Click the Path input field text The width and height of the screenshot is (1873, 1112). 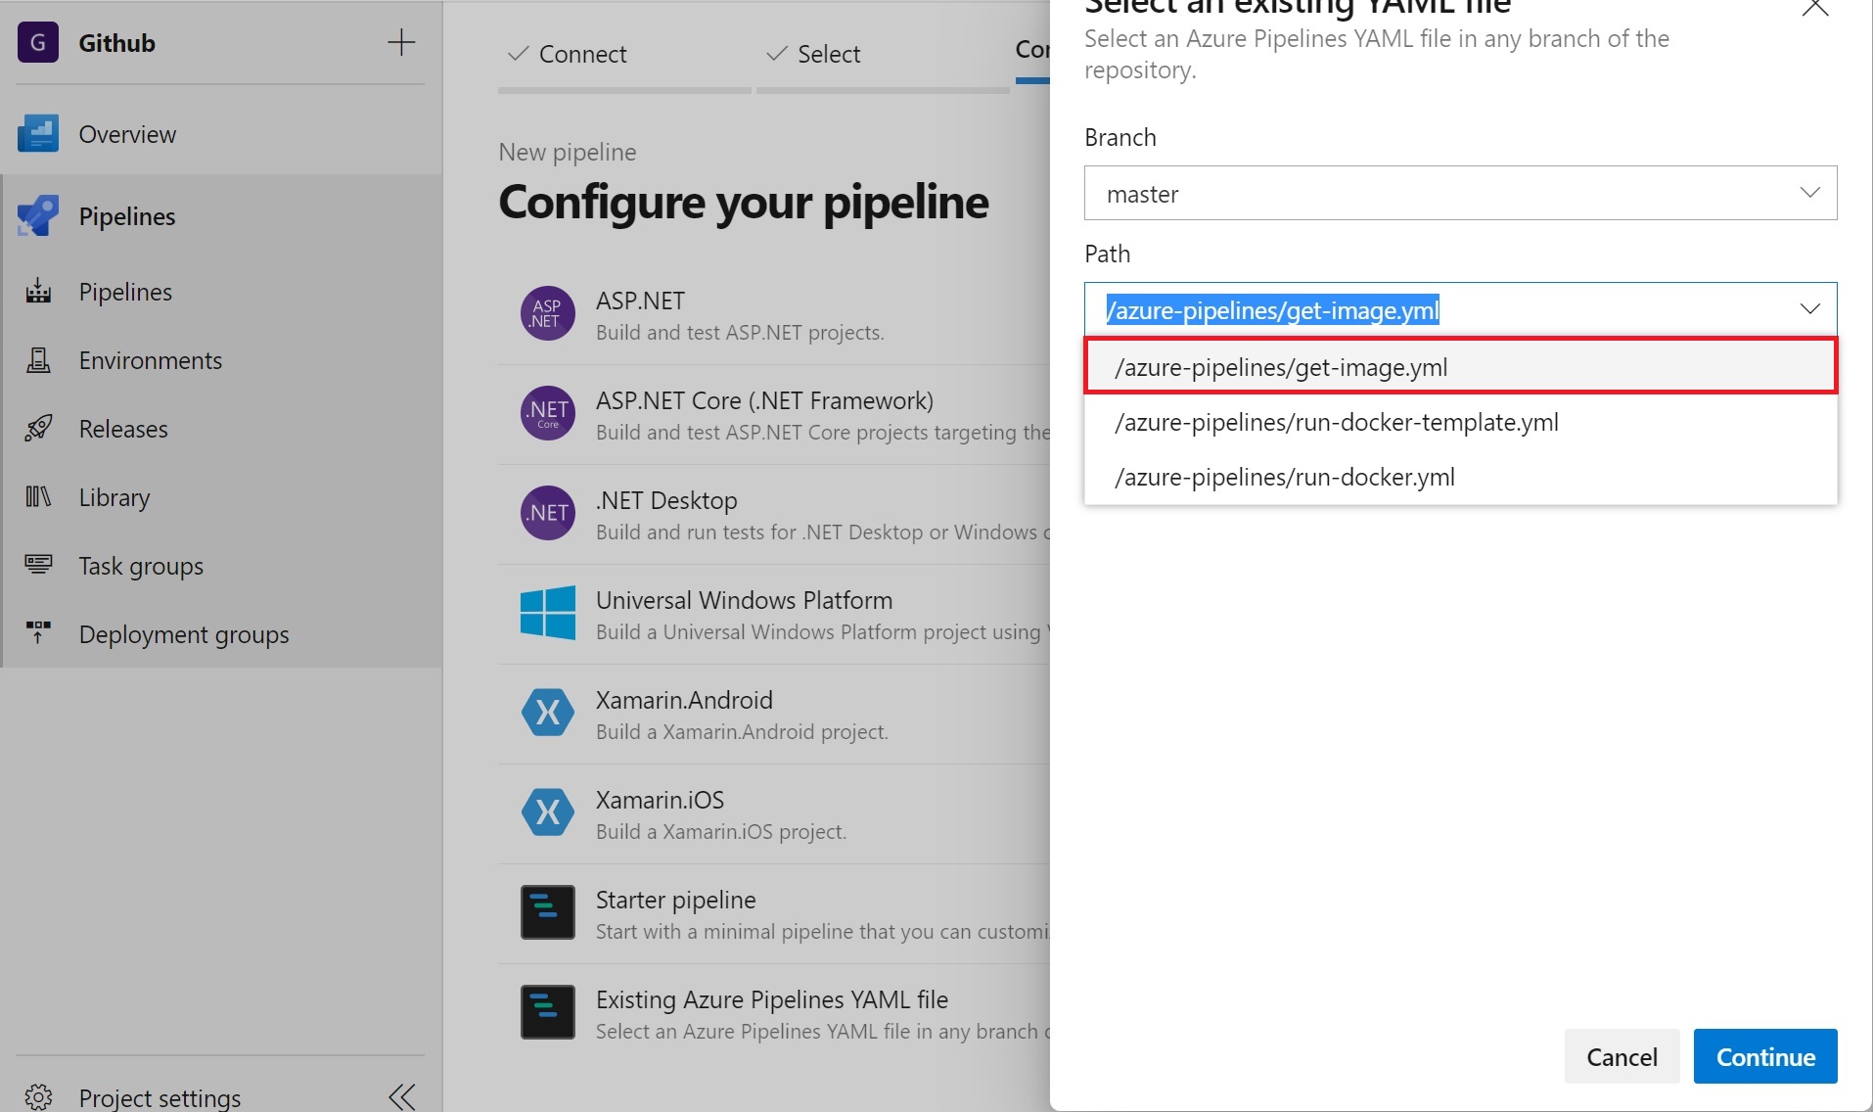[x=1272, y=310]
